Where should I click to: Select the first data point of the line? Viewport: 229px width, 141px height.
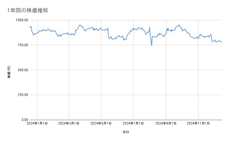coord(30,27)
